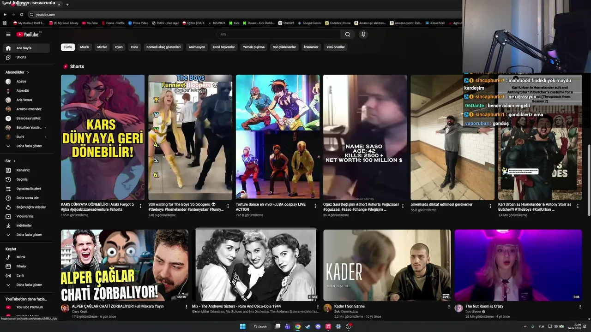The image size is (591, 332).
Task: Select the Oyun filter chip
Action: coord(119,47)
